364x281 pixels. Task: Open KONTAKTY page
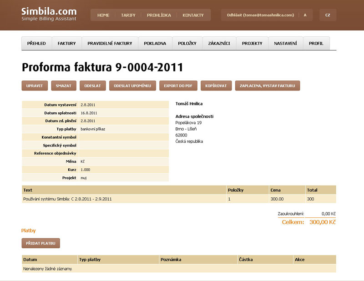tap(193, 15)
